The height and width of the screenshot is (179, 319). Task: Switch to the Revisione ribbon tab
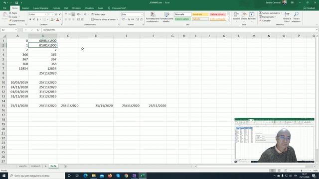pos(76,8)
